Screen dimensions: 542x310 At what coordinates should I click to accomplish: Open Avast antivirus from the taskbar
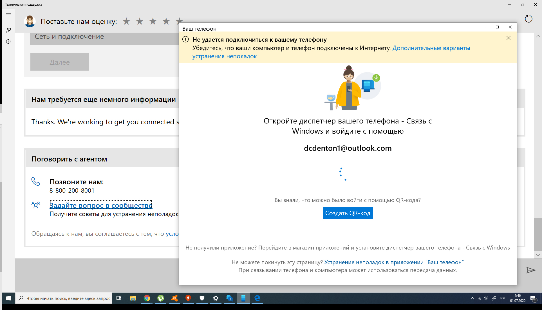click(x=174, y=298)
